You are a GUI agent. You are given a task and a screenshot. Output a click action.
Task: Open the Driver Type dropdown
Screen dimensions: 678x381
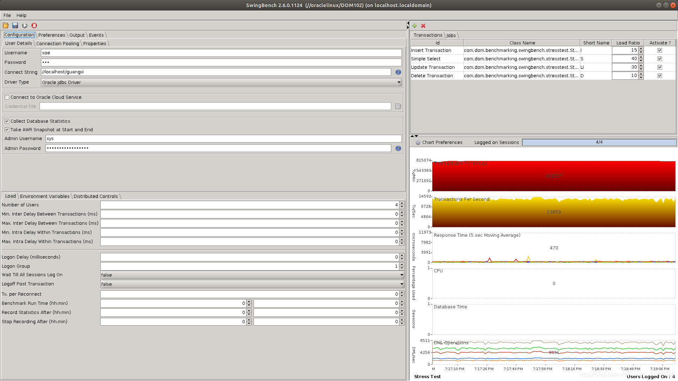[222, 82]
